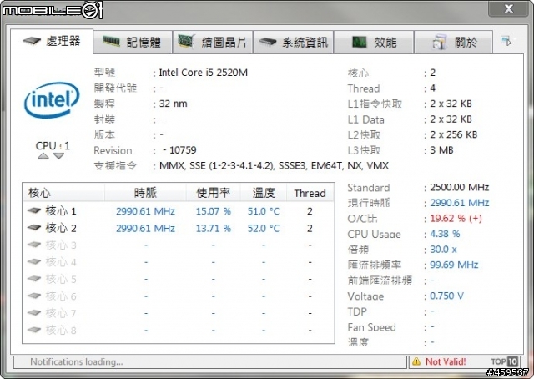Viewport: 534px width, 379px height.
Task: Click the greyed 核心 6 chip icon
Action: point(34,296)
